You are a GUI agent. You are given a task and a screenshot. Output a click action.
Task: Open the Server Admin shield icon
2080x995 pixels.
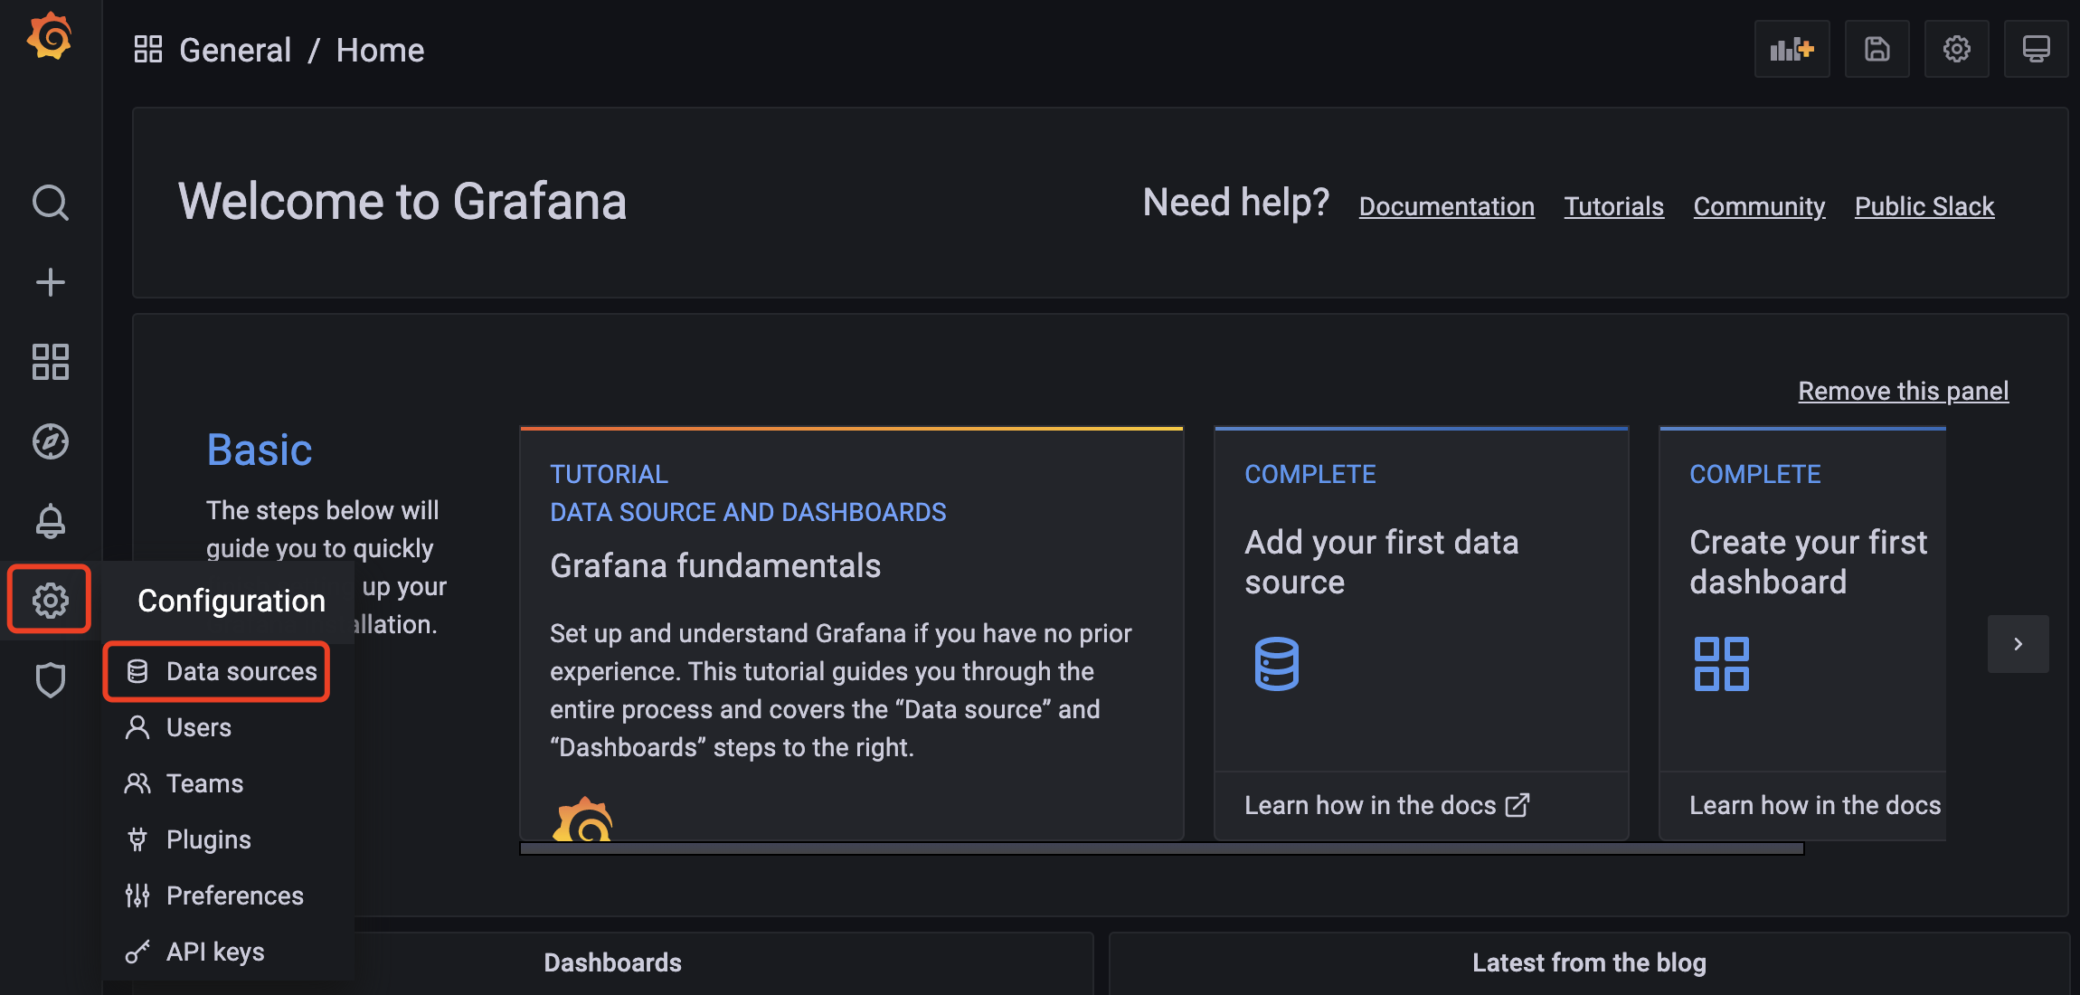(x=50, y=680)
